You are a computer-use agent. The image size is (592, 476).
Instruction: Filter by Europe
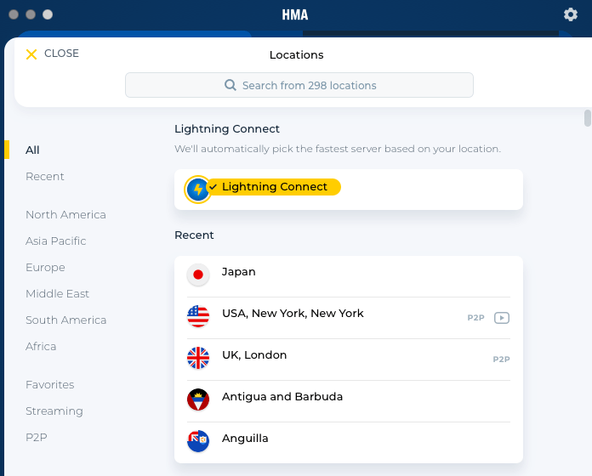tap(45, 268)
